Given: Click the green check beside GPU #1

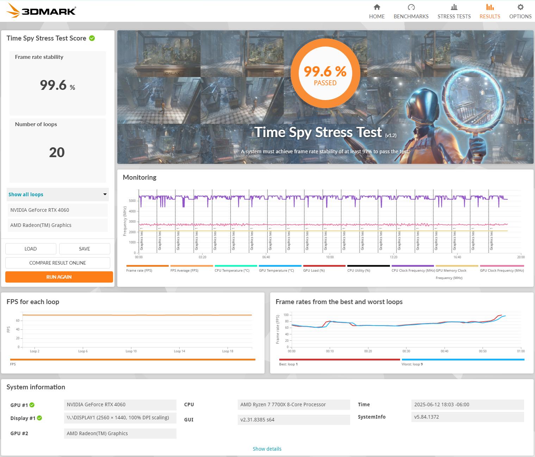Looking at the screenshot, I should coord(32,405).
